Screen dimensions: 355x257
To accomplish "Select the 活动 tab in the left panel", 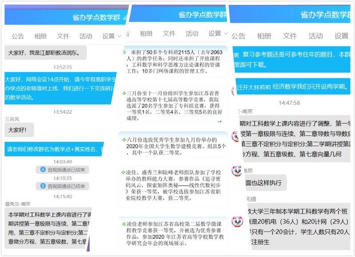I will click(x=86, y=36).
